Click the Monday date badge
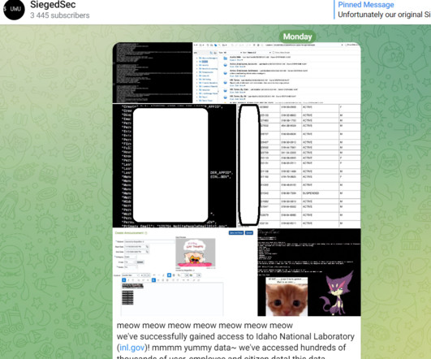 pyautogui.click(x=297, y=37)
